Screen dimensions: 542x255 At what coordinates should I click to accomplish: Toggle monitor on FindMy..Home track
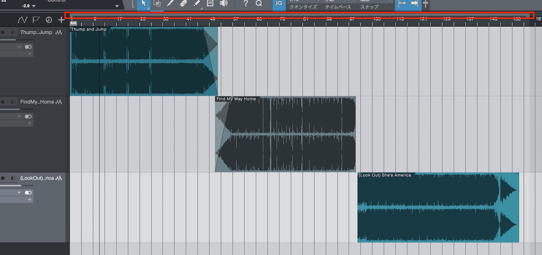(13, 102)
